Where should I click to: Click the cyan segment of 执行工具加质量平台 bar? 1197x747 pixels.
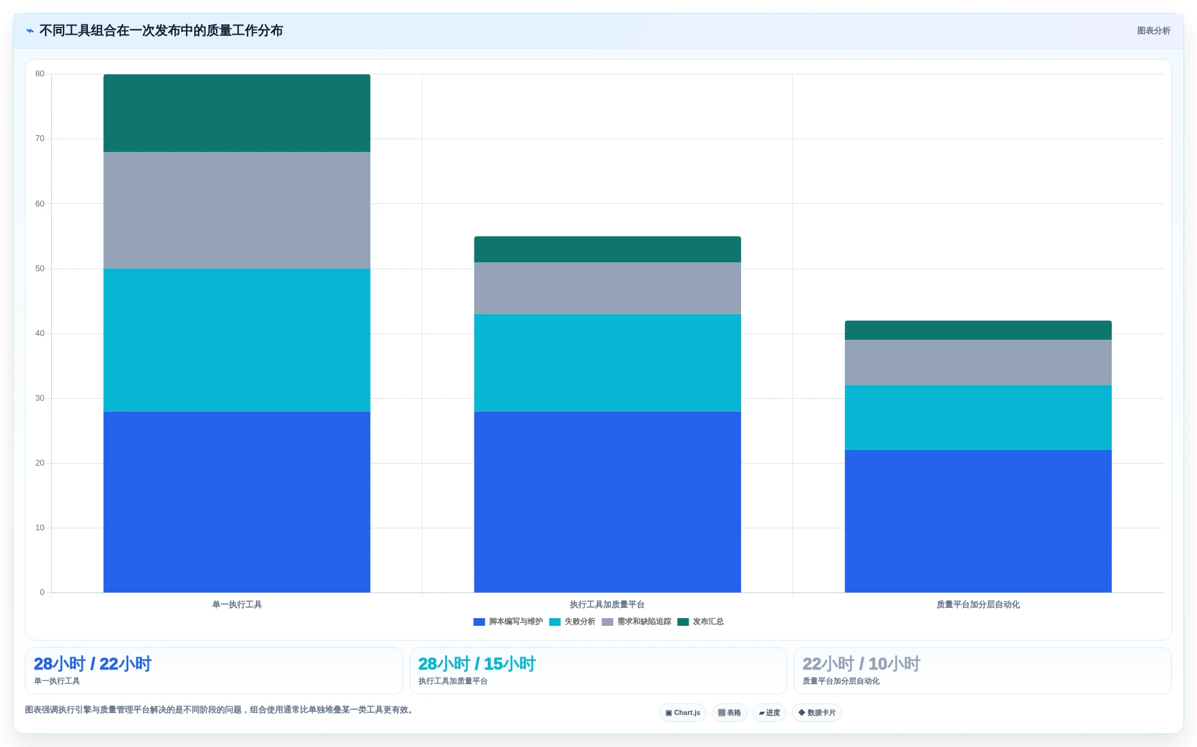(x=607, y=362)
